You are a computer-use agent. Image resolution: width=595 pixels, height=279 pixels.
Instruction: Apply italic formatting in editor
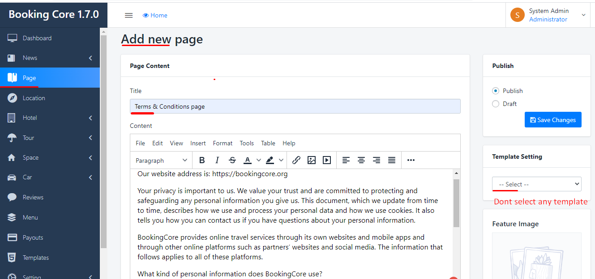(x=217, y=160)
